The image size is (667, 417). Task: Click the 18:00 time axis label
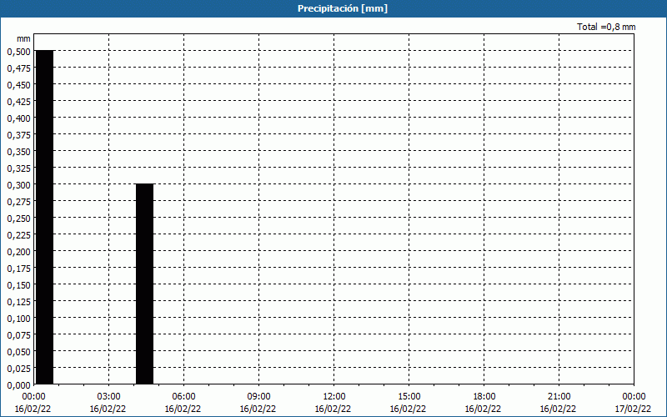484,397
